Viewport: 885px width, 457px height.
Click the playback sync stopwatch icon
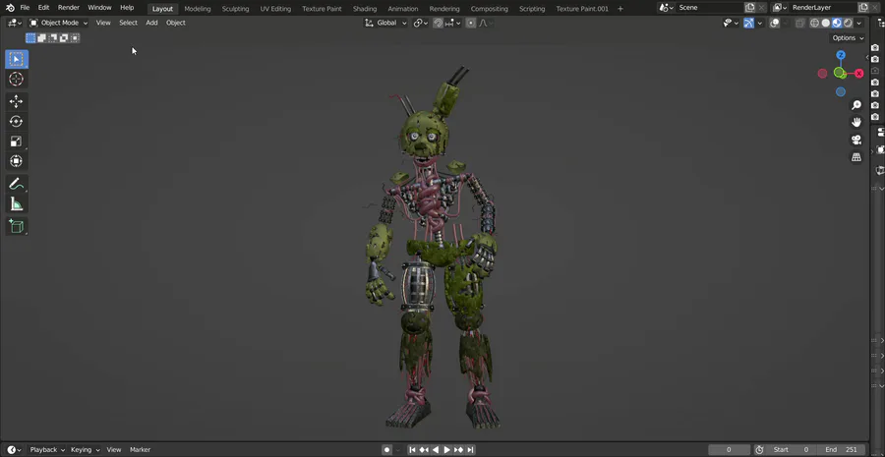(759, 450)
